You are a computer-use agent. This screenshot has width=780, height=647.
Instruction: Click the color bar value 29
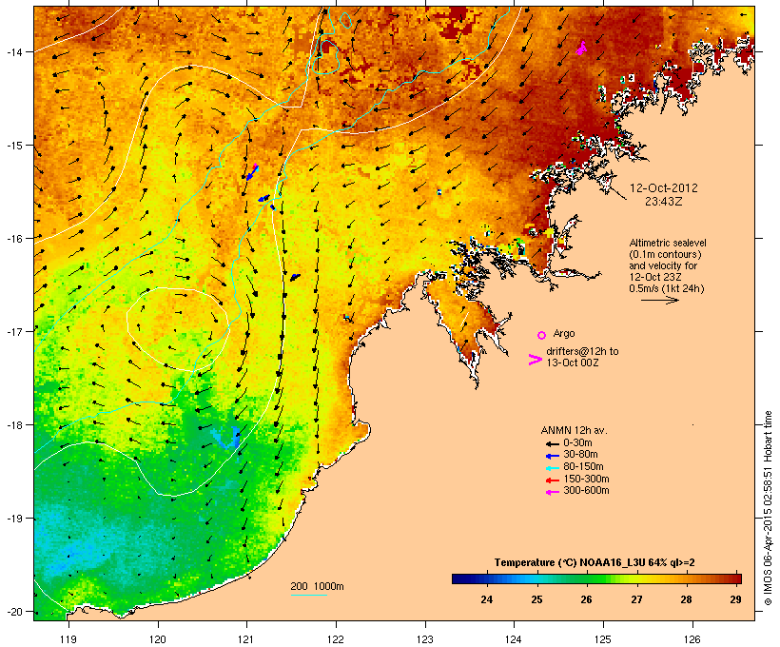pyautogui.click(x=735, y=599)
